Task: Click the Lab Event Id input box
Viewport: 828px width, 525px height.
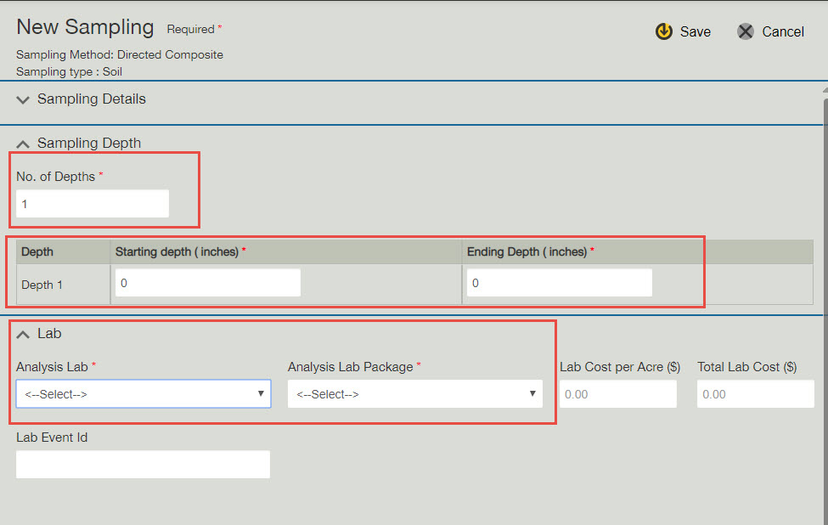Action: (143, 464)
